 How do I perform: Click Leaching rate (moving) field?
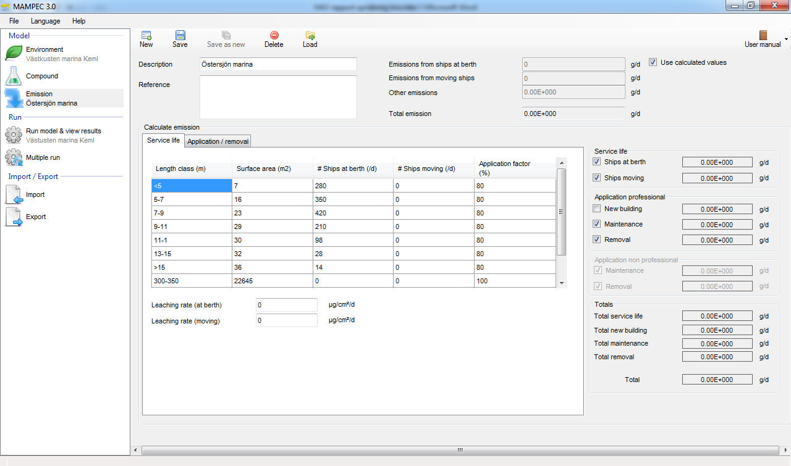(x=287, y=320)
